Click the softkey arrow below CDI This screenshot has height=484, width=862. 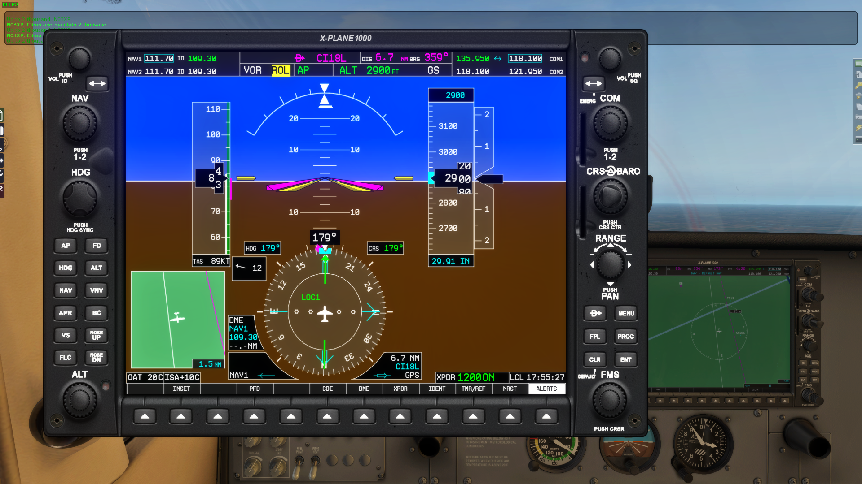[327, 416]
